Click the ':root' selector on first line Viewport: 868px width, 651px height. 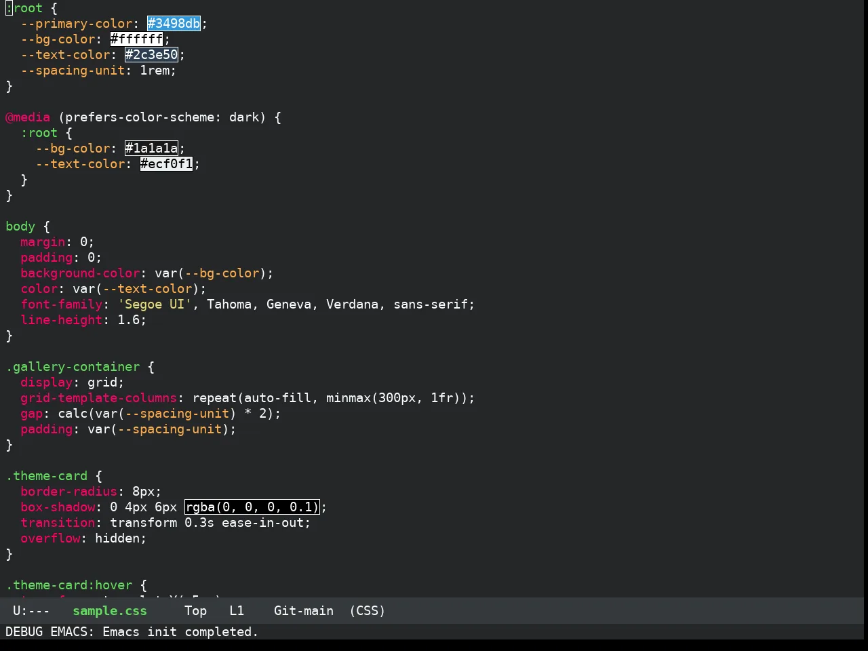24,8
